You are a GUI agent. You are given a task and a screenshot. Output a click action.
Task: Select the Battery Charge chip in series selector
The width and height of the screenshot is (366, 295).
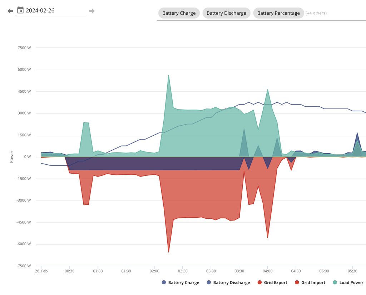[x=179, y=13]
